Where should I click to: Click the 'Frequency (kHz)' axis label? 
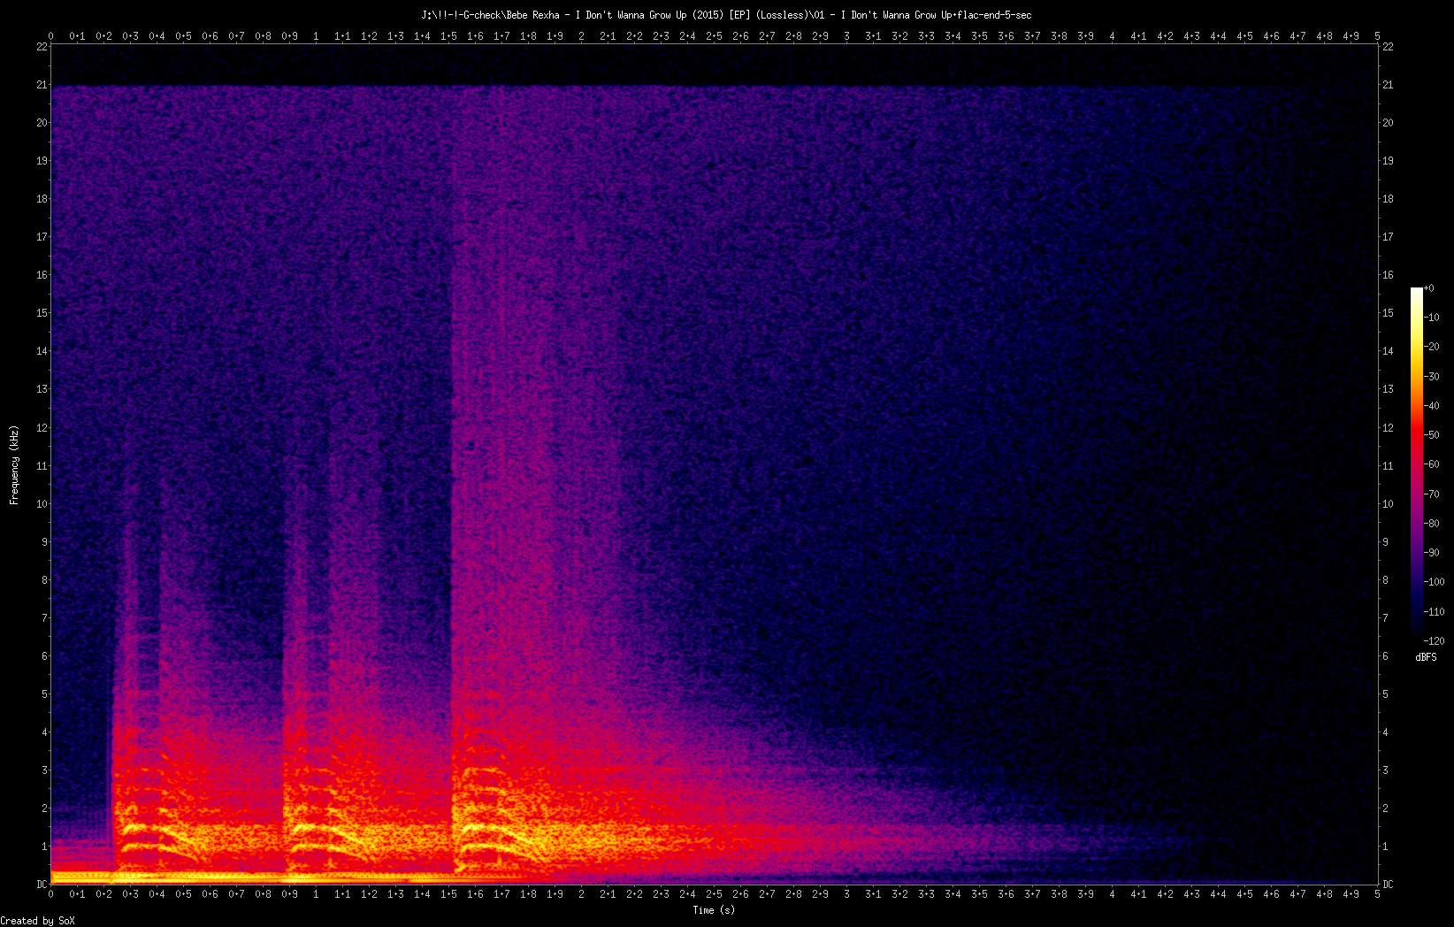tap(14, 465)
